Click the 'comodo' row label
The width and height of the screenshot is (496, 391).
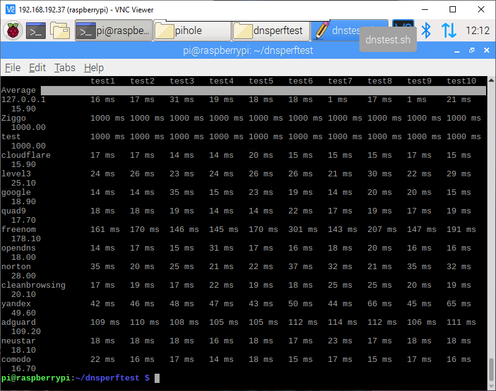16,359
